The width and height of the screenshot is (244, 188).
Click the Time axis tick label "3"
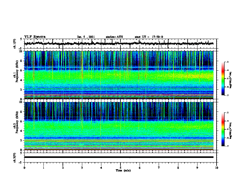(x=82, y=168)
